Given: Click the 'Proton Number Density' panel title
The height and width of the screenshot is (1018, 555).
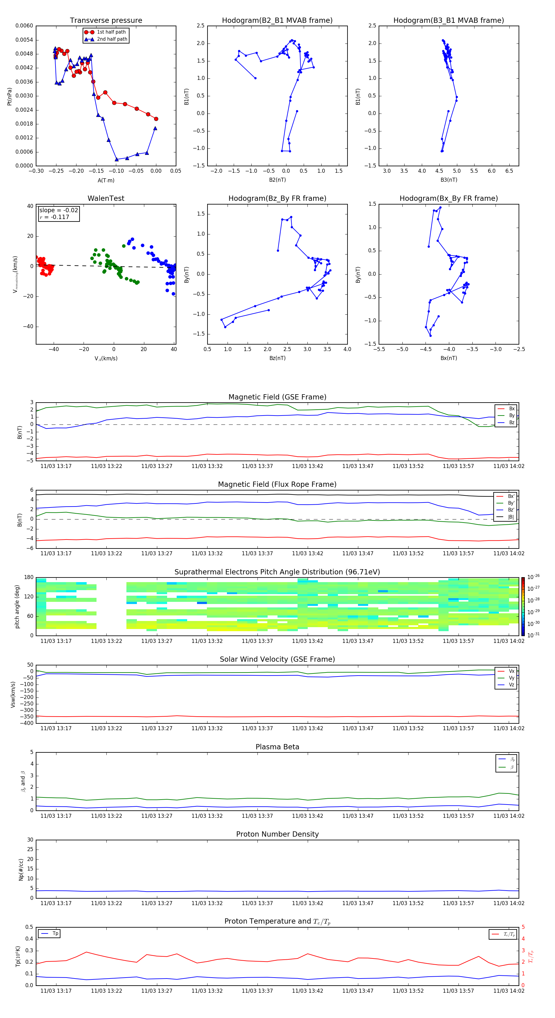Looking at the screenshot, I should [x=277, y=834].
